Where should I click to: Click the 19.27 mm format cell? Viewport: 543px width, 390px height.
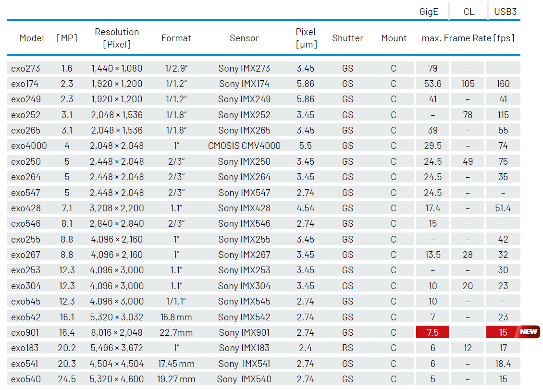click(x=176, y=379)
